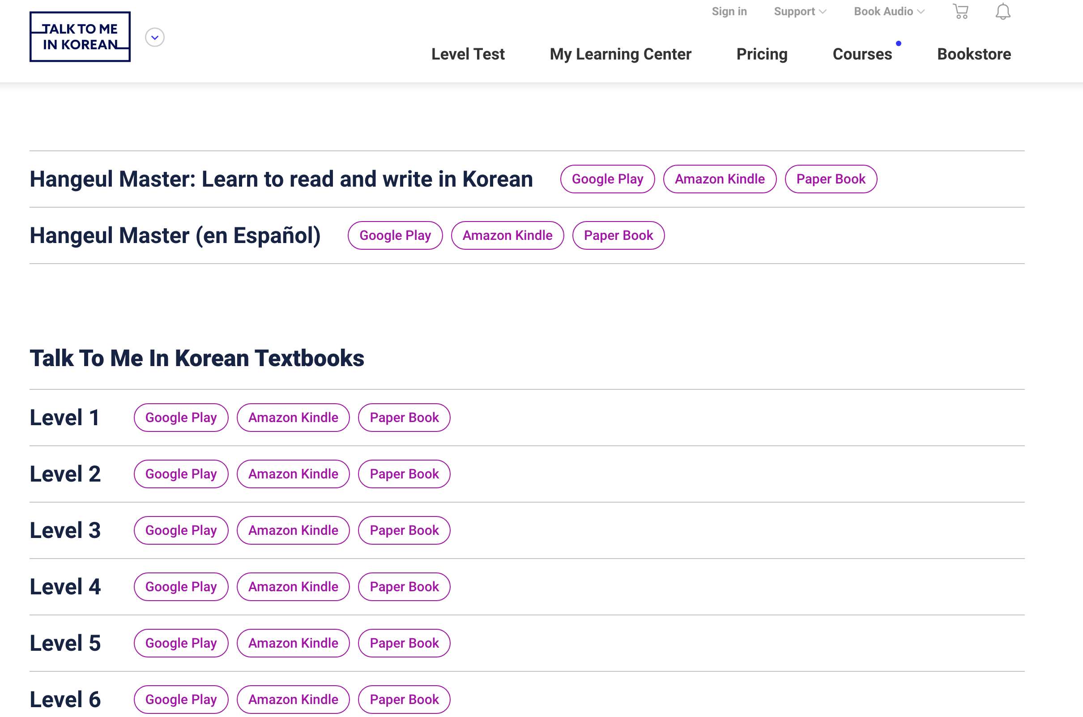Screen dimensions: 1083x717
Task: Open Google Play for Level 3
Action: 181,530
